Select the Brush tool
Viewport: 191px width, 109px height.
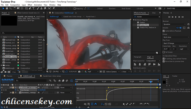point(38,8)
